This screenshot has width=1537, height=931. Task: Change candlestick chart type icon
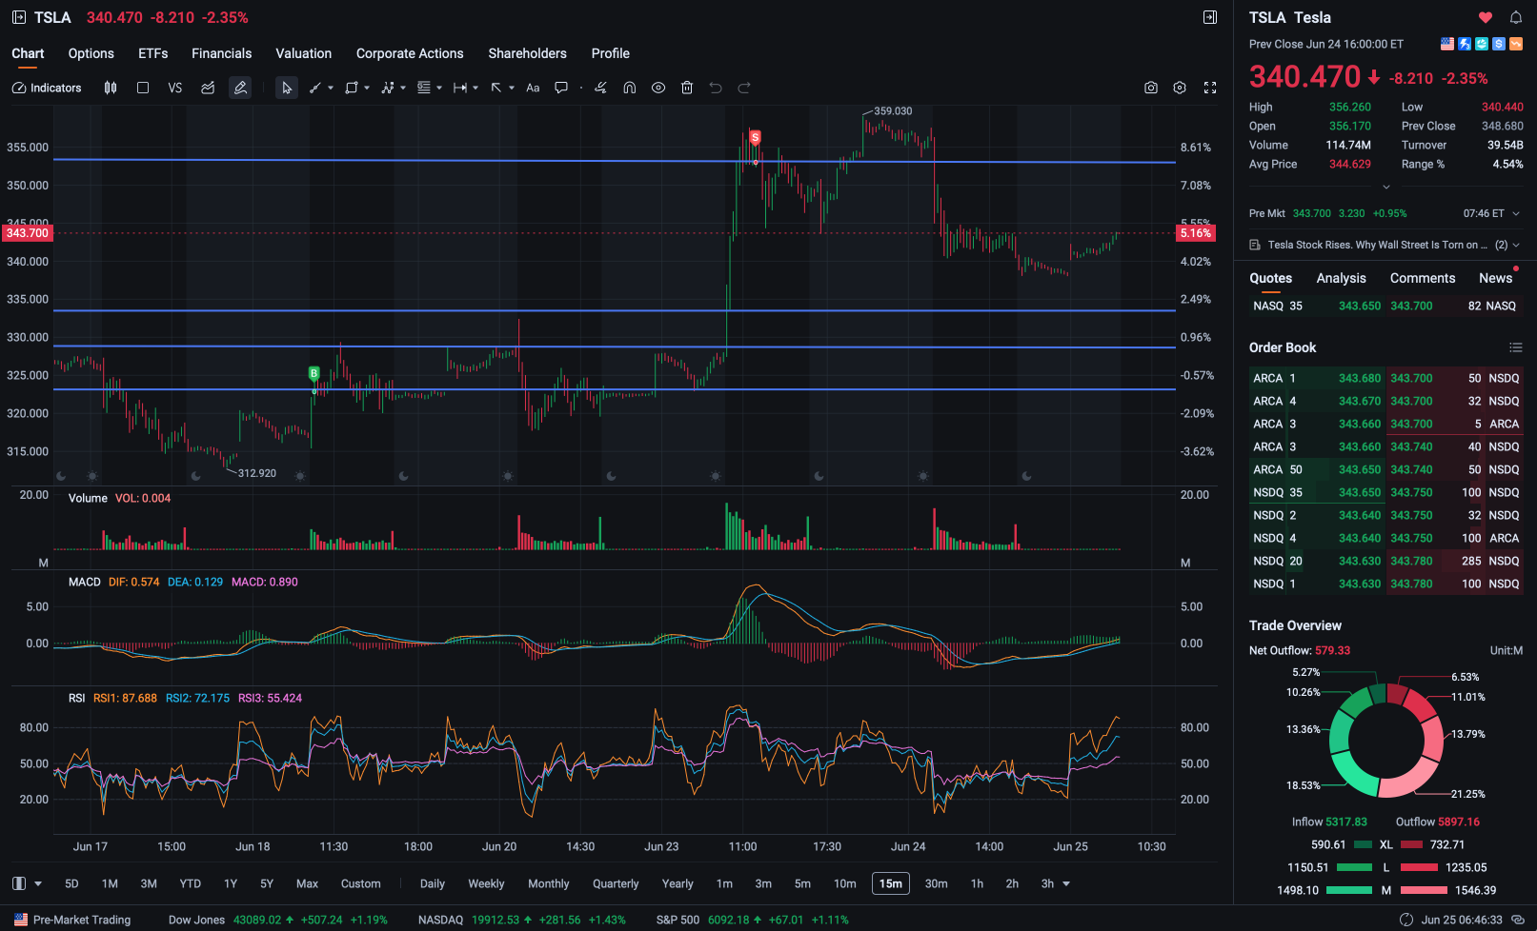(111, 88)
